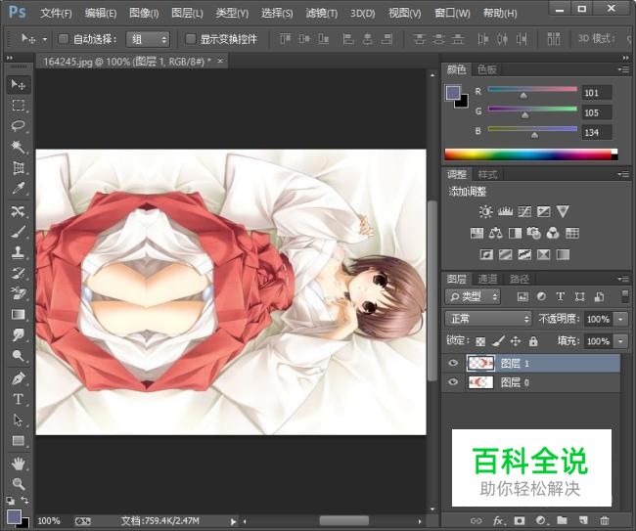This screenshot has width=636, height=531.
Task: Enable the 自动选择 checkbox
Action: [63, 39]
